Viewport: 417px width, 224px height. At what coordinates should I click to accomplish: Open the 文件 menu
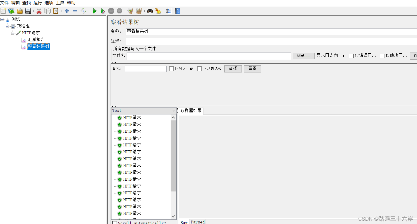(x=4, y=3)
